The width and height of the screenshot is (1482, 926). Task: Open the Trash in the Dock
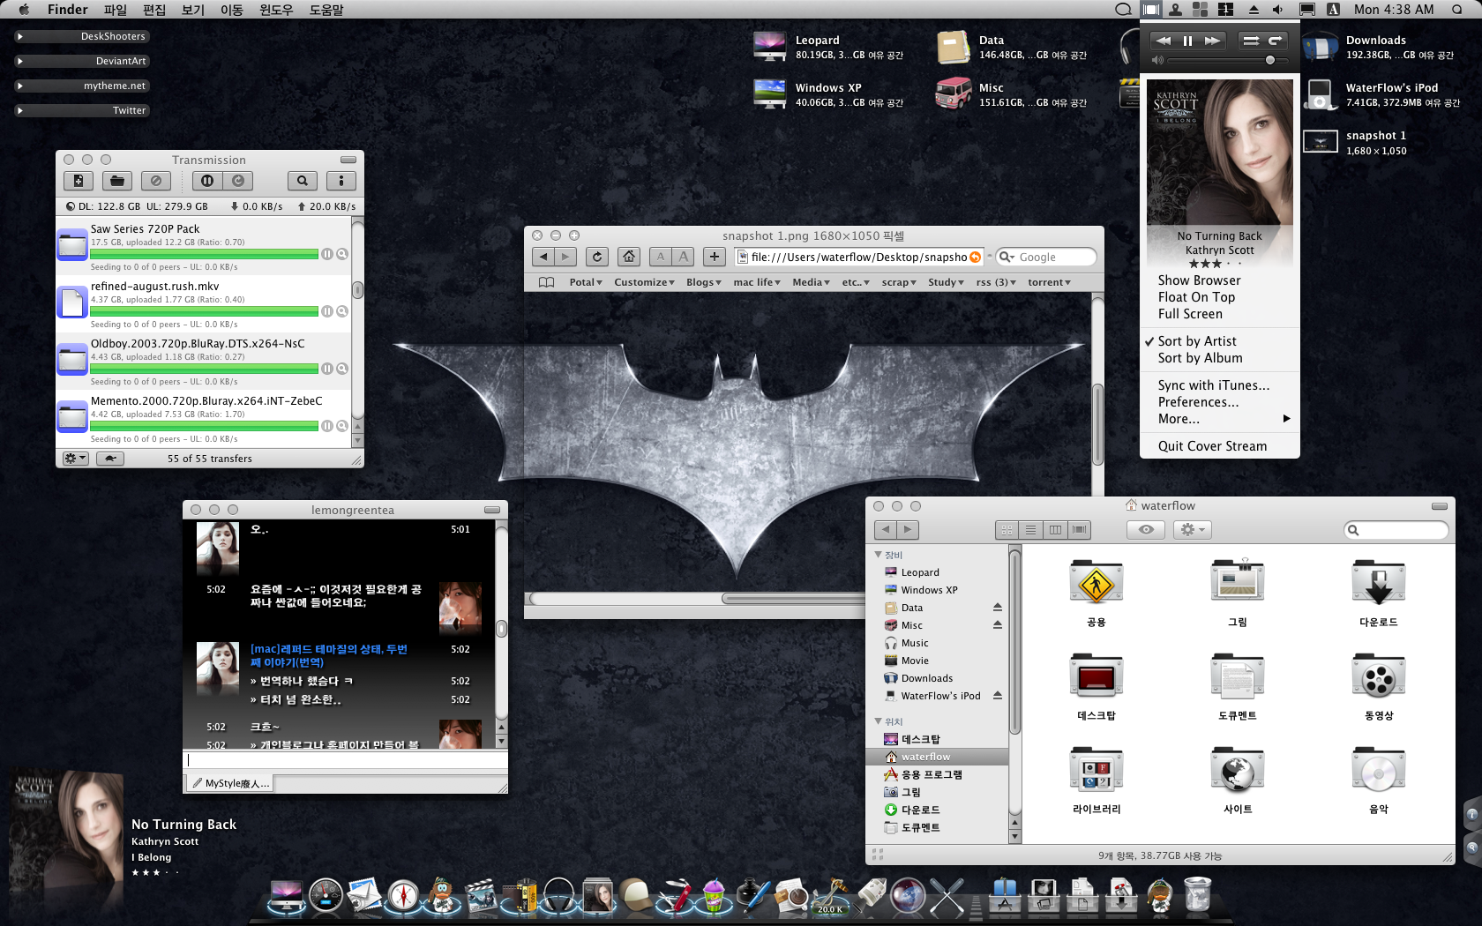pos(1197,894)
